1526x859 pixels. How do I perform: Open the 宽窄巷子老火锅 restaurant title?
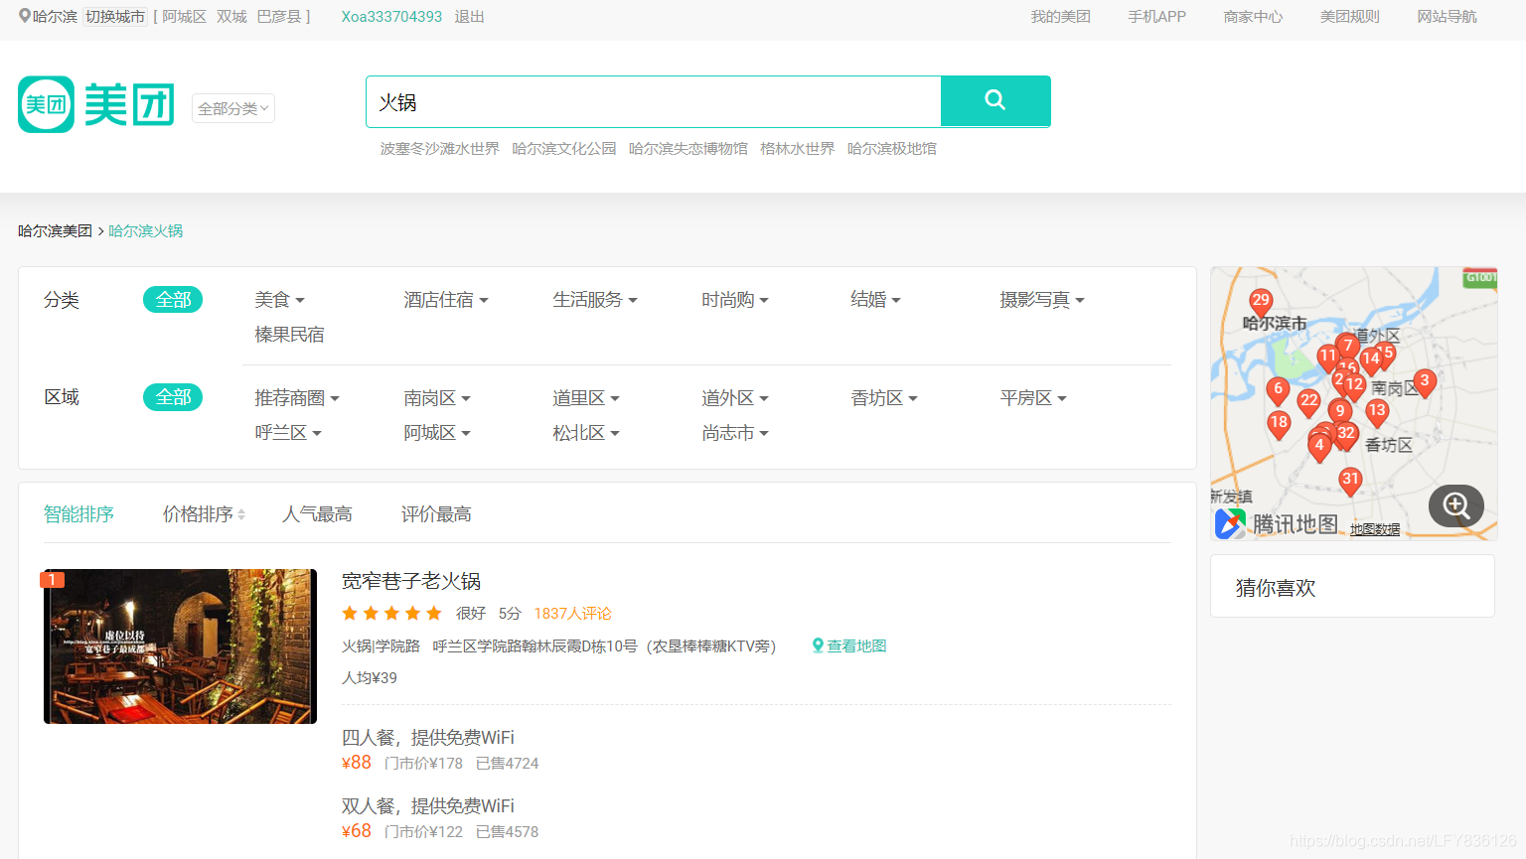pos(411,581)
